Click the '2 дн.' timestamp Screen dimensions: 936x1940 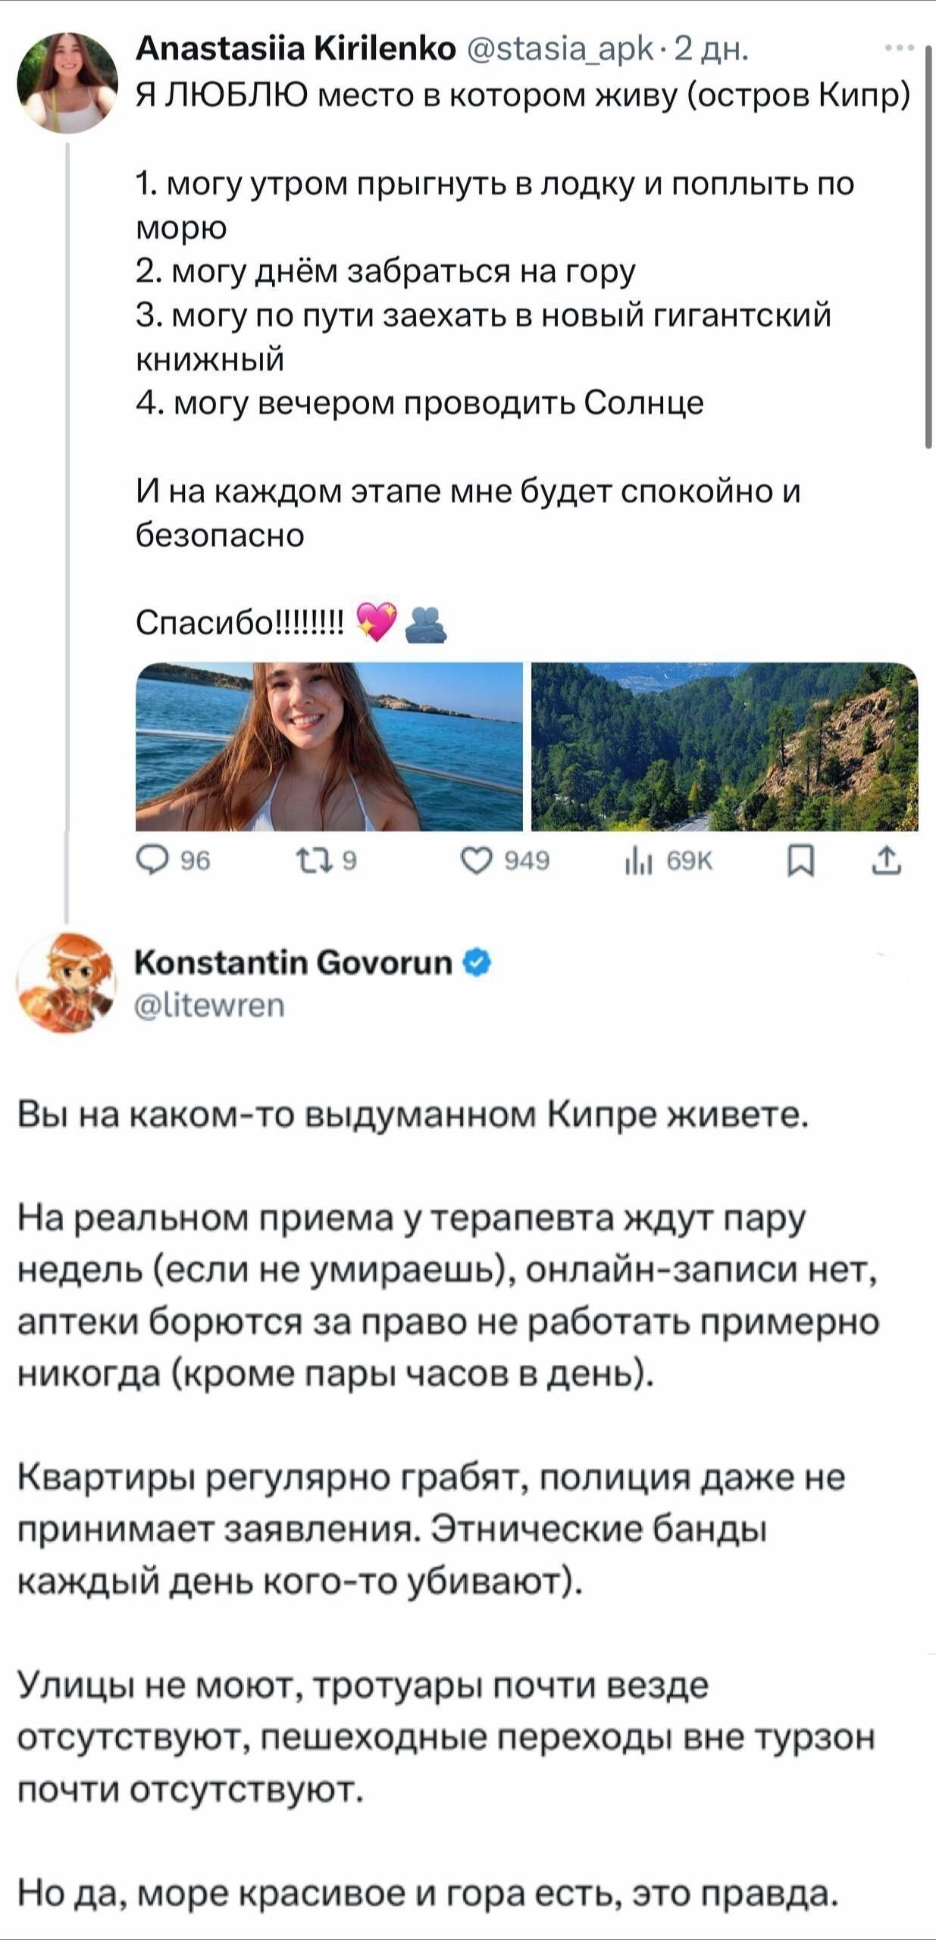coord(711,48)
